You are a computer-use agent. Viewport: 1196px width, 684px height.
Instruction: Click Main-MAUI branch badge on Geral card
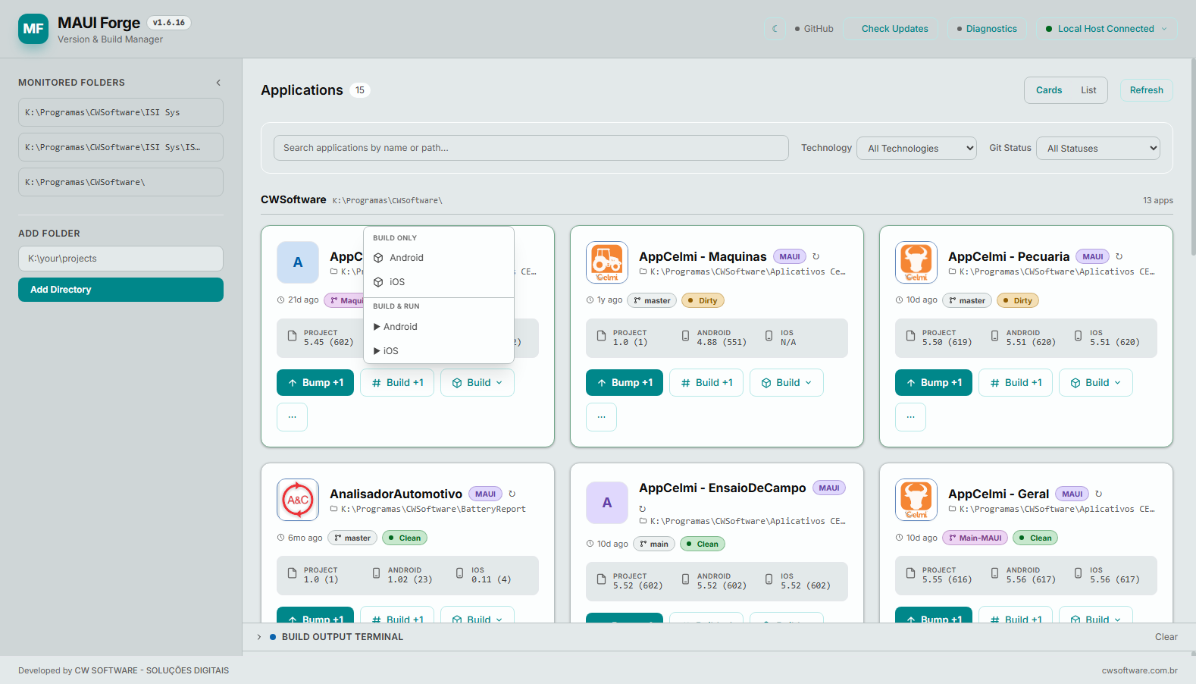pos(975,538)
